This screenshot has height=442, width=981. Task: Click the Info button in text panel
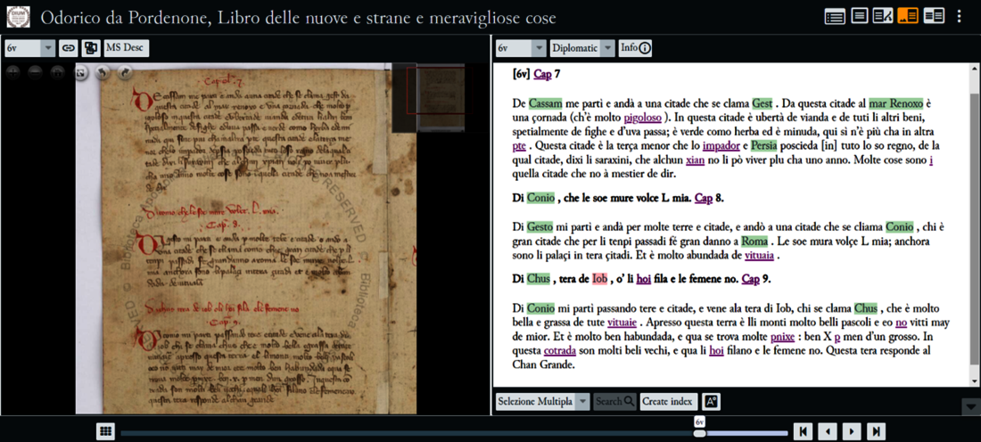pyautogui.click(x=635, y=48)
